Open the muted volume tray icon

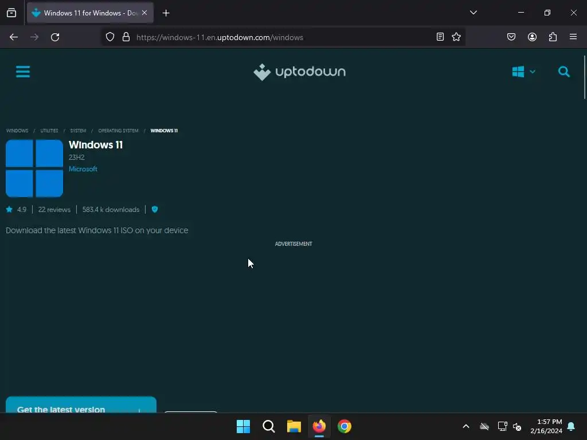click(518, 426)
